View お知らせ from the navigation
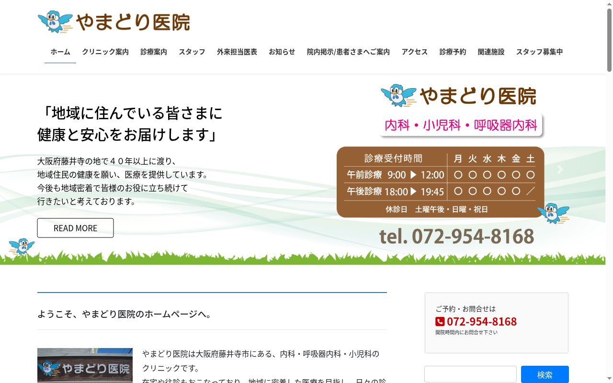The width and height of the screenshot is (613, 383). (x=282, y=52)
